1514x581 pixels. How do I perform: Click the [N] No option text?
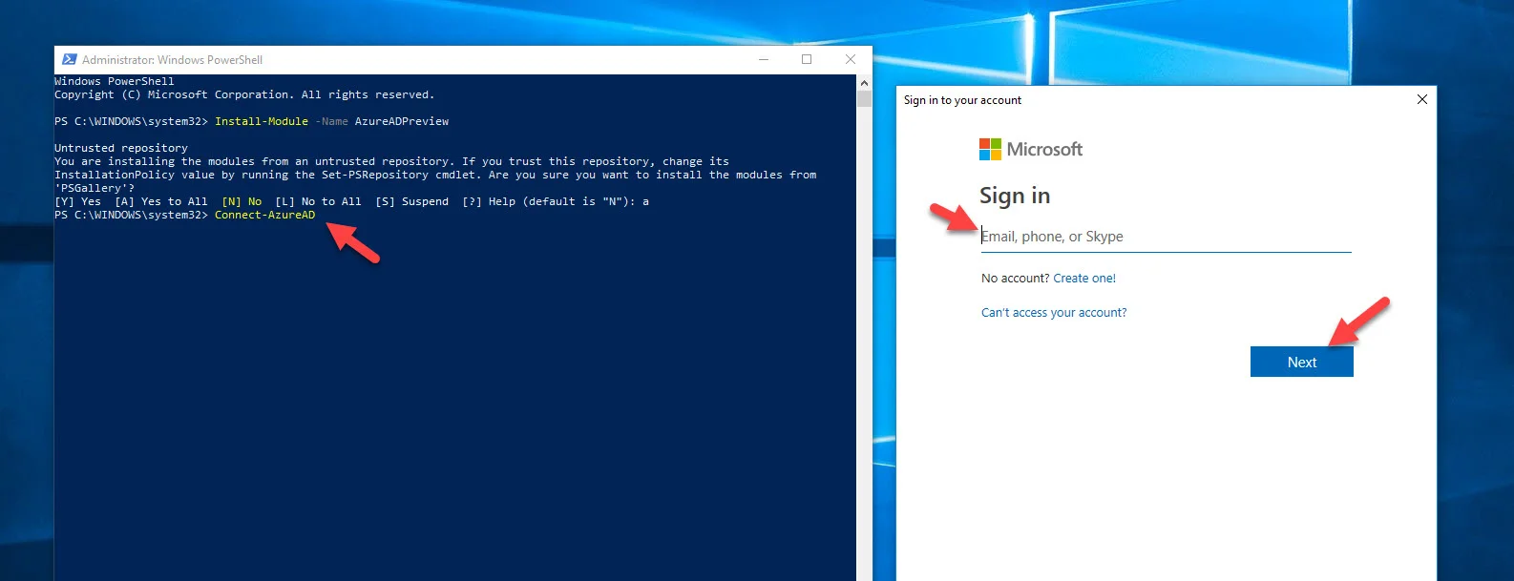tap(242, 201)
